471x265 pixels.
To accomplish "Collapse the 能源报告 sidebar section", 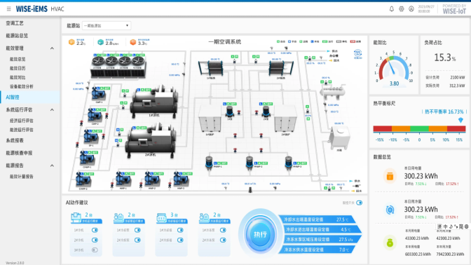I will coord(52,166).
